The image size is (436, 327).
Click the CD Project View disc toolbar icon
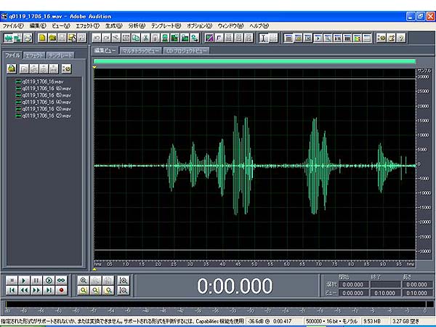point(28,38)
